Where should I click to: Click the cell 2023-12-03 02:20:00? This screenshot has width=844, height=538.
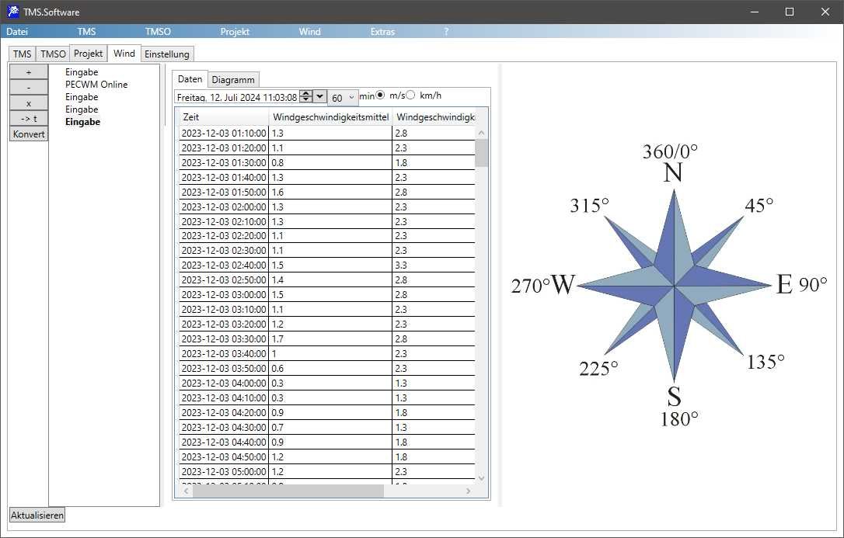[224, 236]
